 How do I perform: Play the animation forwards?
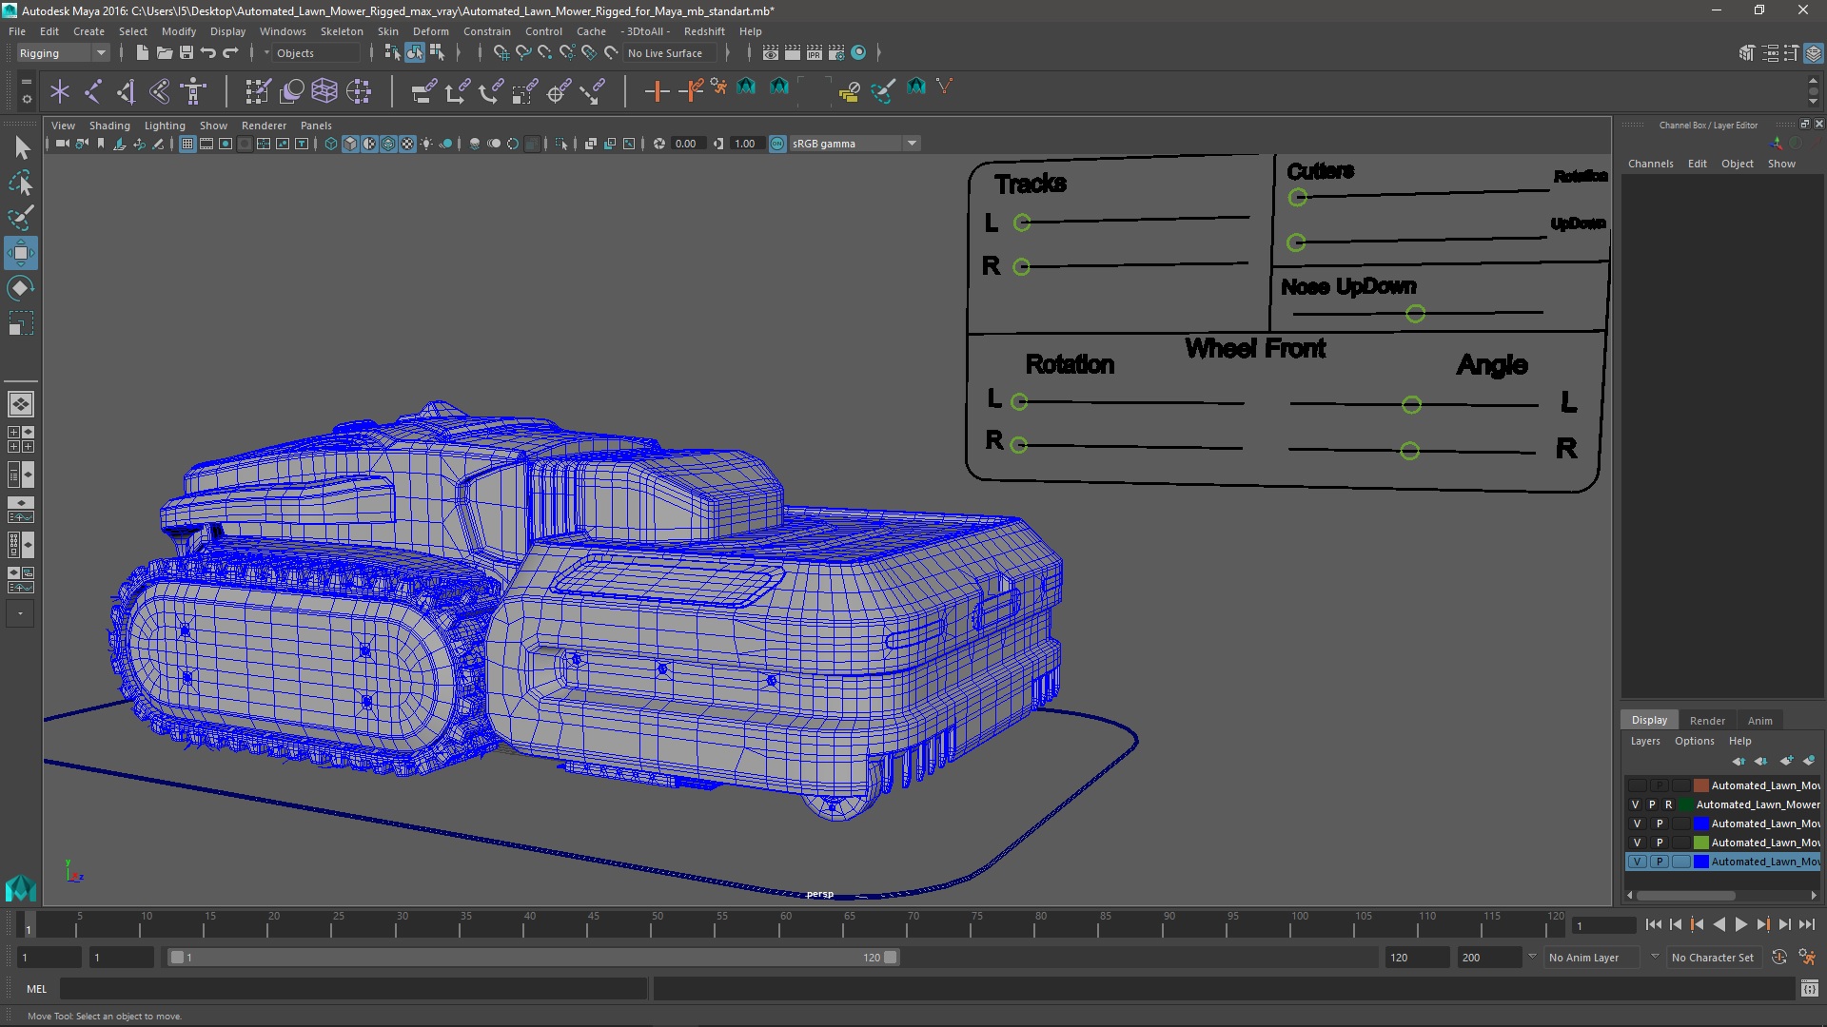tap(1740, 924)
